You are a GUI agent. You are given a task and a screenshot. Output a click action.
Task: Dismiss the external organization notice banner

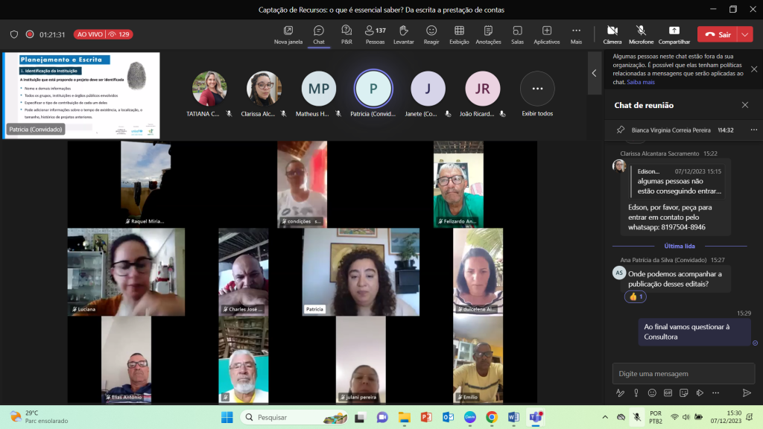(754, 69)
